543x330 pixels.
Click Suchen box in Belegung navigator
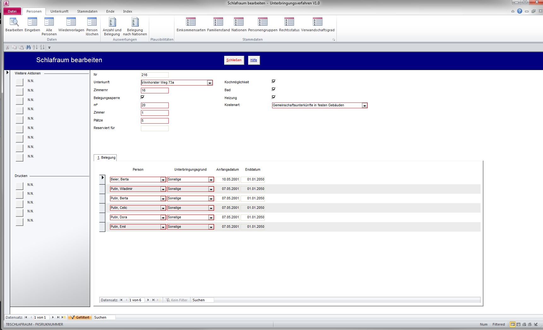click(x=203, y=300)
